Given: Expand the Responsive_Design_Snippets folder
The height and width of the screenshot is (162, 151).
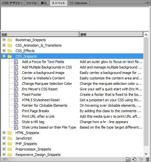Looking at the screenshot, I should [x=4, y=154].
